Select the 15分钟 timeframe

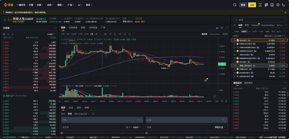pos(74,34)
